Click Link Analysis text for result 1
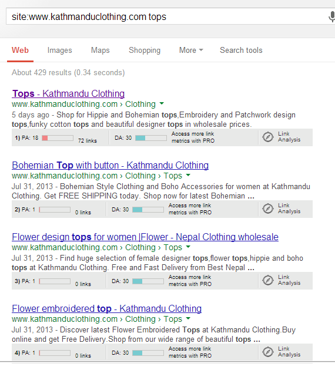Screen dimensions: 335x370 (289, 137)
